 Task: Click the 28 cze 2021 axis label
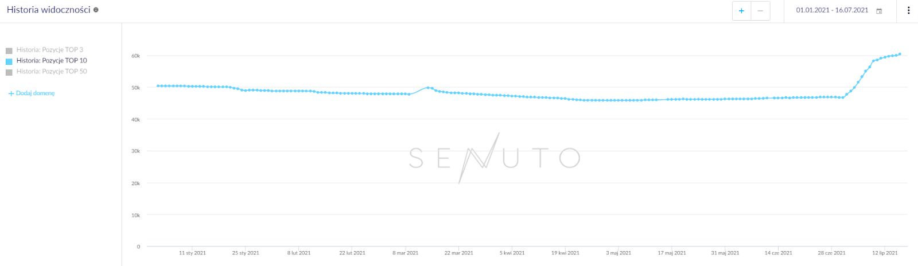point(831,253)
